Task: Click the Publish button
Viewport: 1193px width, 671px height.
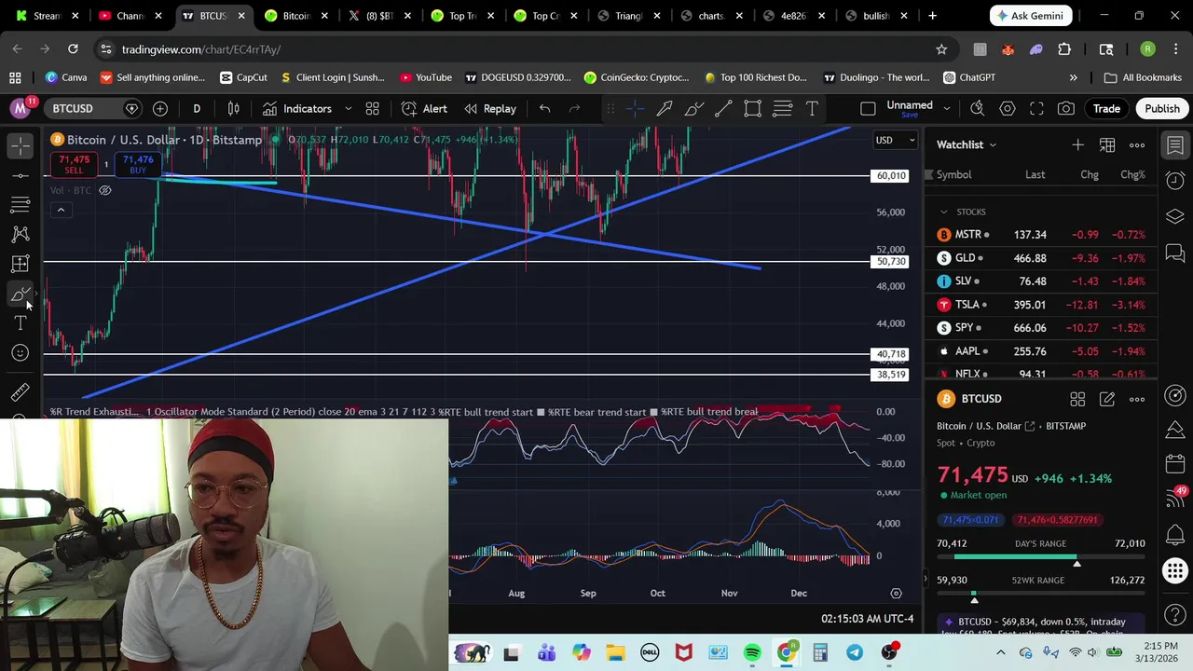Action: point(1161,109)
